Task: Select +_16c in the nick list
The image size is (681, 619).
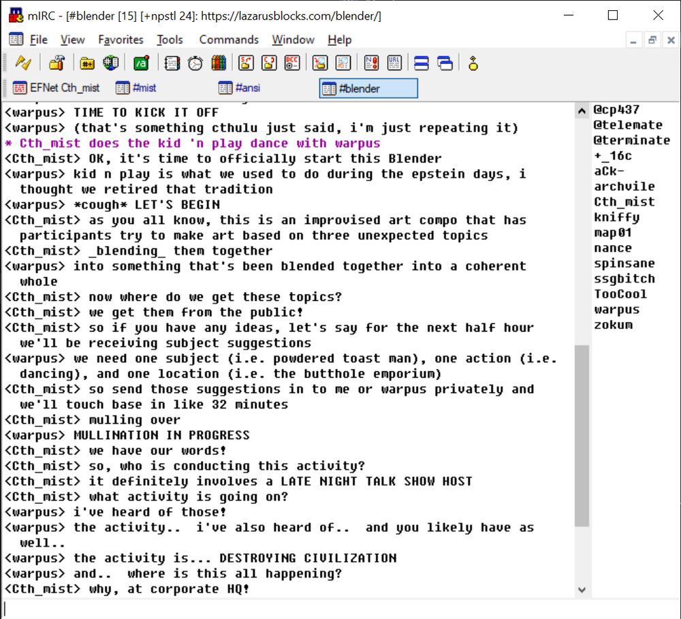Action: pos(613,155)
